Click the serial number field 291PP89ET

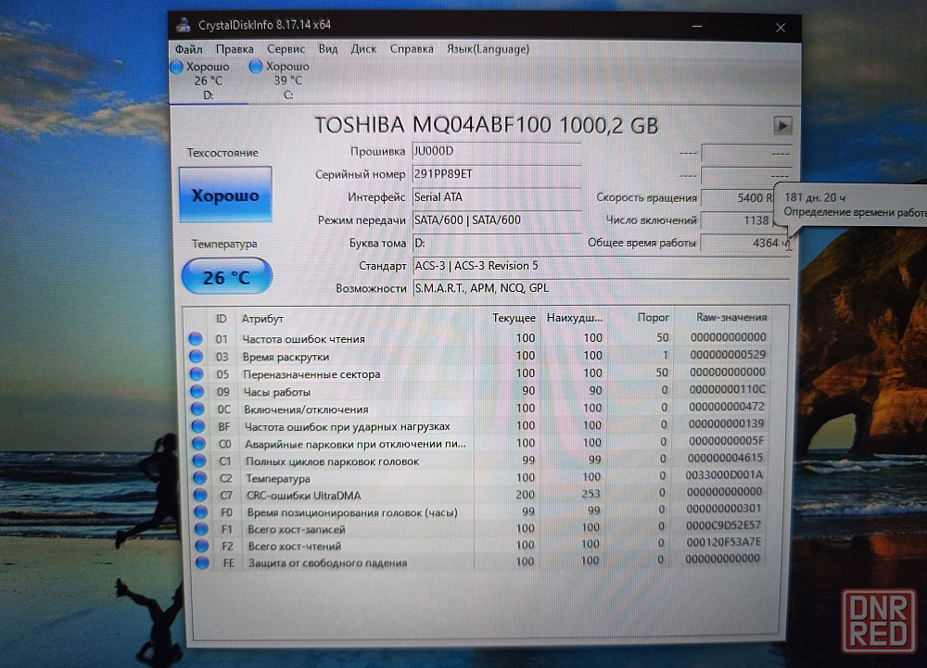pos(495,174)
